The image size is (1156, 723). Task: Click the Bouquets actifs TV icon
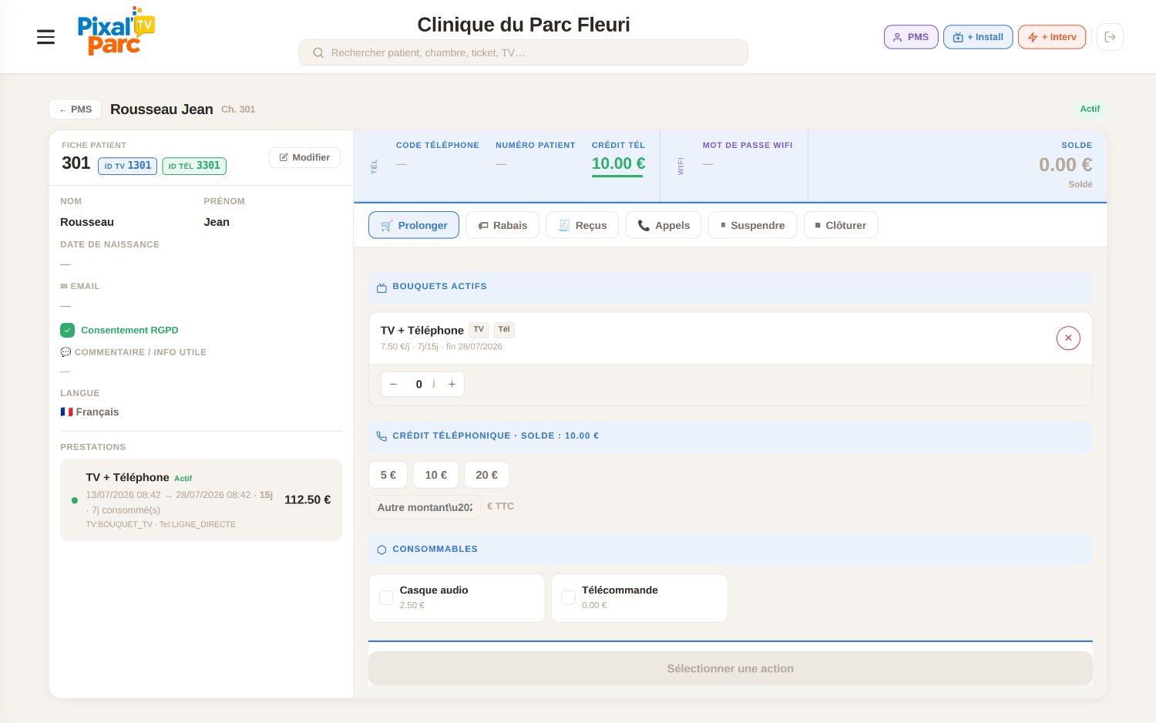(x=381, y=288)
